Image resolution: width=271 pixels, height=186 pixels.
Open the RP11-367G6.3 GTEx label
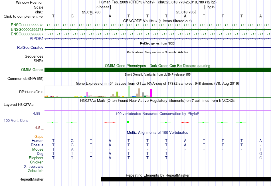31,92
